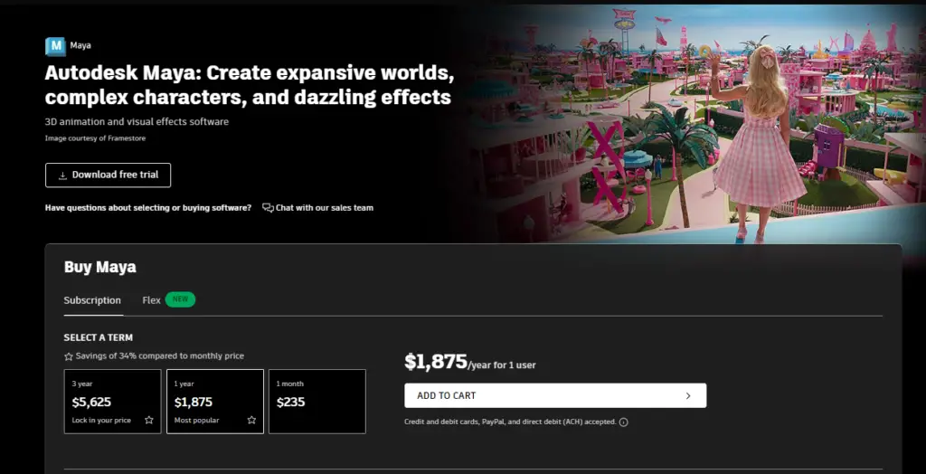This screenshot has height=474, width=926.
Task: Click the Maya "M" logo icon
Action: coord(55,46)
